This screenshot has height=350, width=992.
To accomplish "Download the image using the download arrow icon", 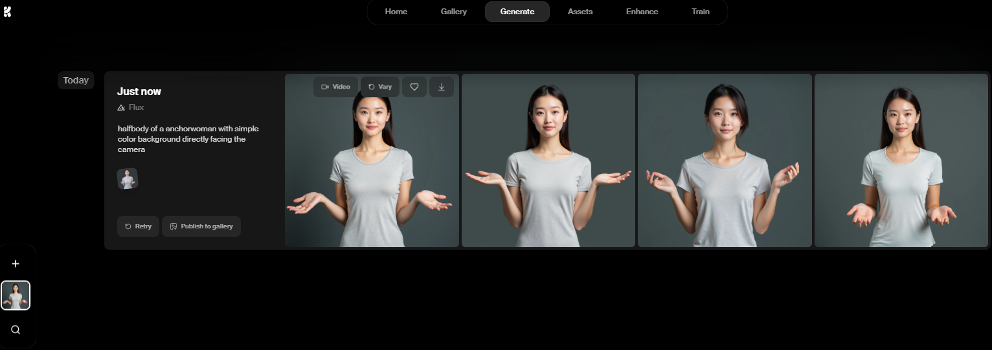I will coord(442,87).
